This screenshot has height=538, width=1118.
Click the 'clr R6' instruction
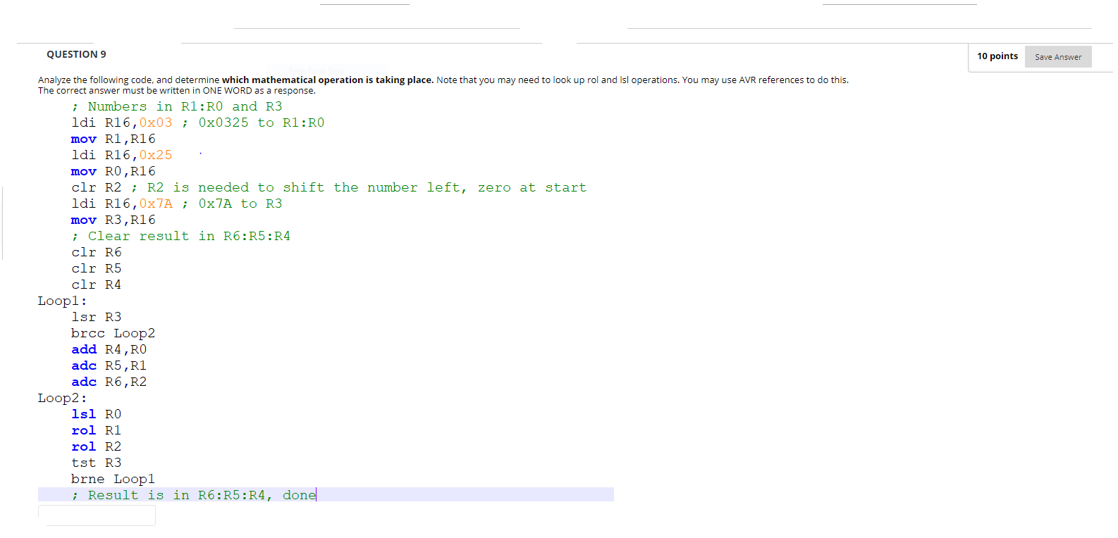[x=96, y=252]
